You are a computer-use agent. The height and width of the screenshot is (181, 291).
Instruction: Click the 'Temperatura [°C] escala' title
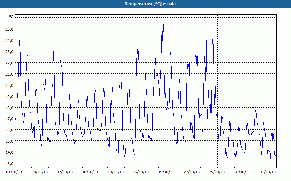click(150, 4)
